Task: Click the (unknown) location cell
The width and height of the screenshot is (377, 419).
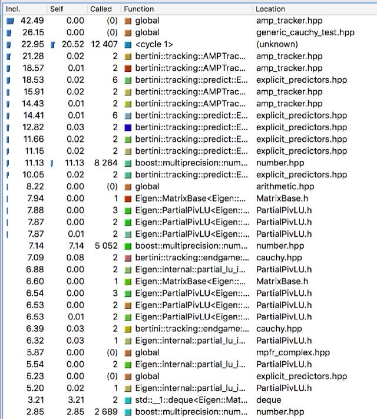Action: pyautogui.click(x=277, y=44)
